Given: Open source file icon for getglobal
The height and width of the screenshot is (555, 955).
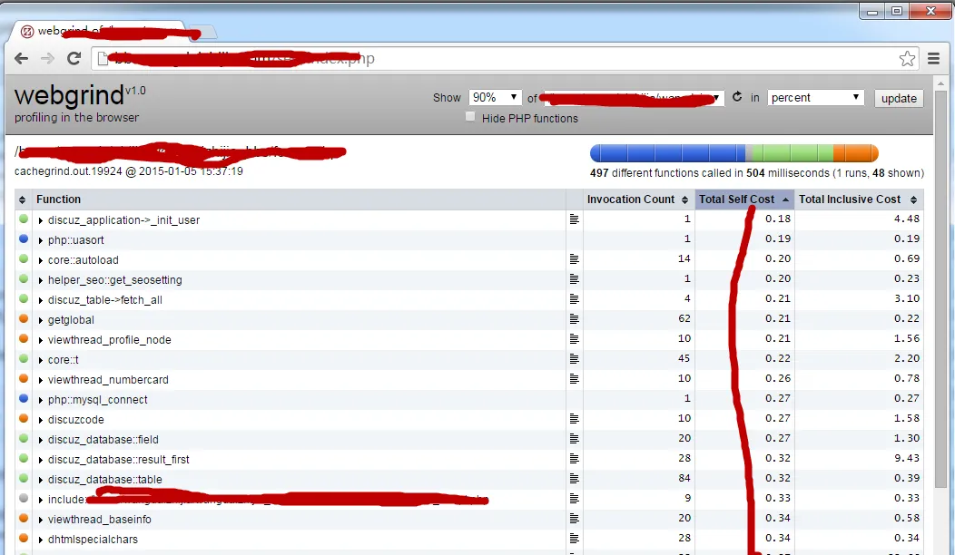Looking at the screenshot, I should [574, 319].
